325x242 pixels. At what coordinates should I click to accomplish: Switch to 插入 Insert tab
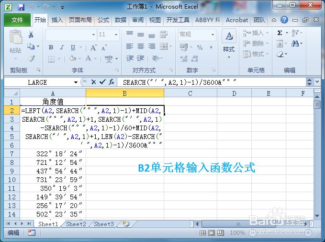point(57,20)
